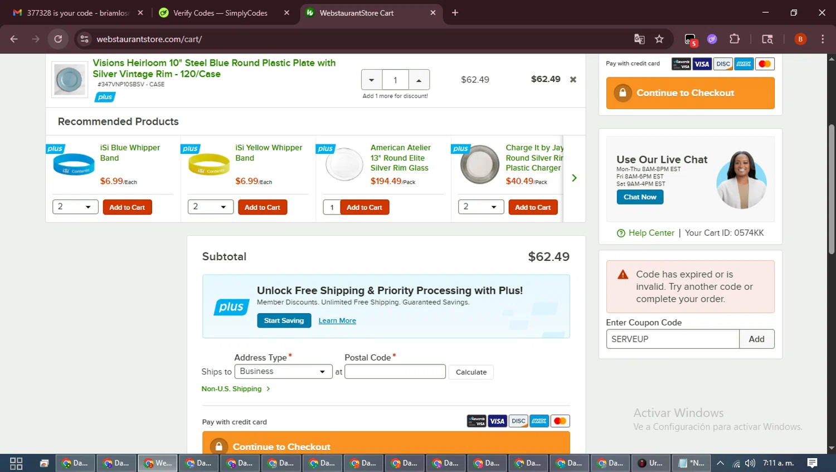The image size is (836, 472).
Task: Open iSi Blue Whipper Band image
Action: coord(74,165)
